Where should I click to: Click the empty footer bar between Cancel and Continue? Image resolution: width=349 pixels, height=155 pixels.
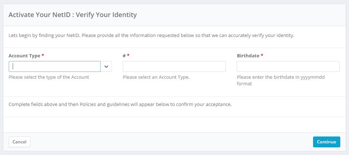(x=171, y=142)
